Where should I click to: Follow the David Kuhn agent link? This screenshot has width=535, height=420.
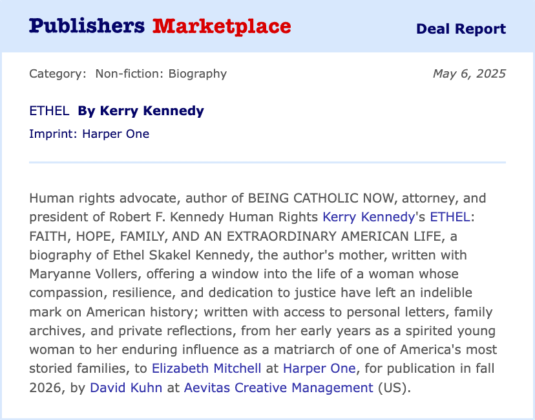(x=126, y=388)
